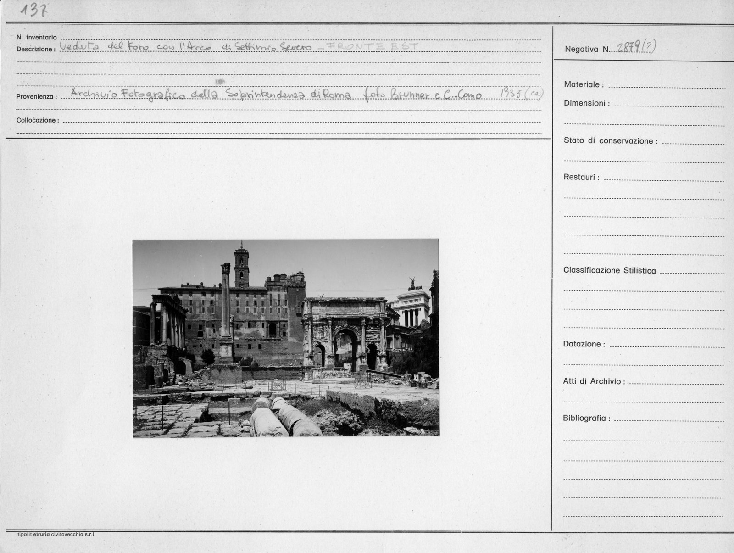Image resolution: width=734 pixels, height=553 pixels.
Task: Click the Roman Forum photograph
Action: click(285, 338)
